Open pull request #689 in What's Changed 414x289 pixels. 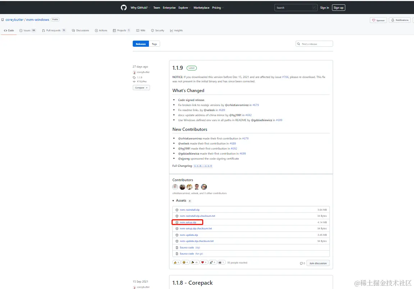click(x=222, y=110)
